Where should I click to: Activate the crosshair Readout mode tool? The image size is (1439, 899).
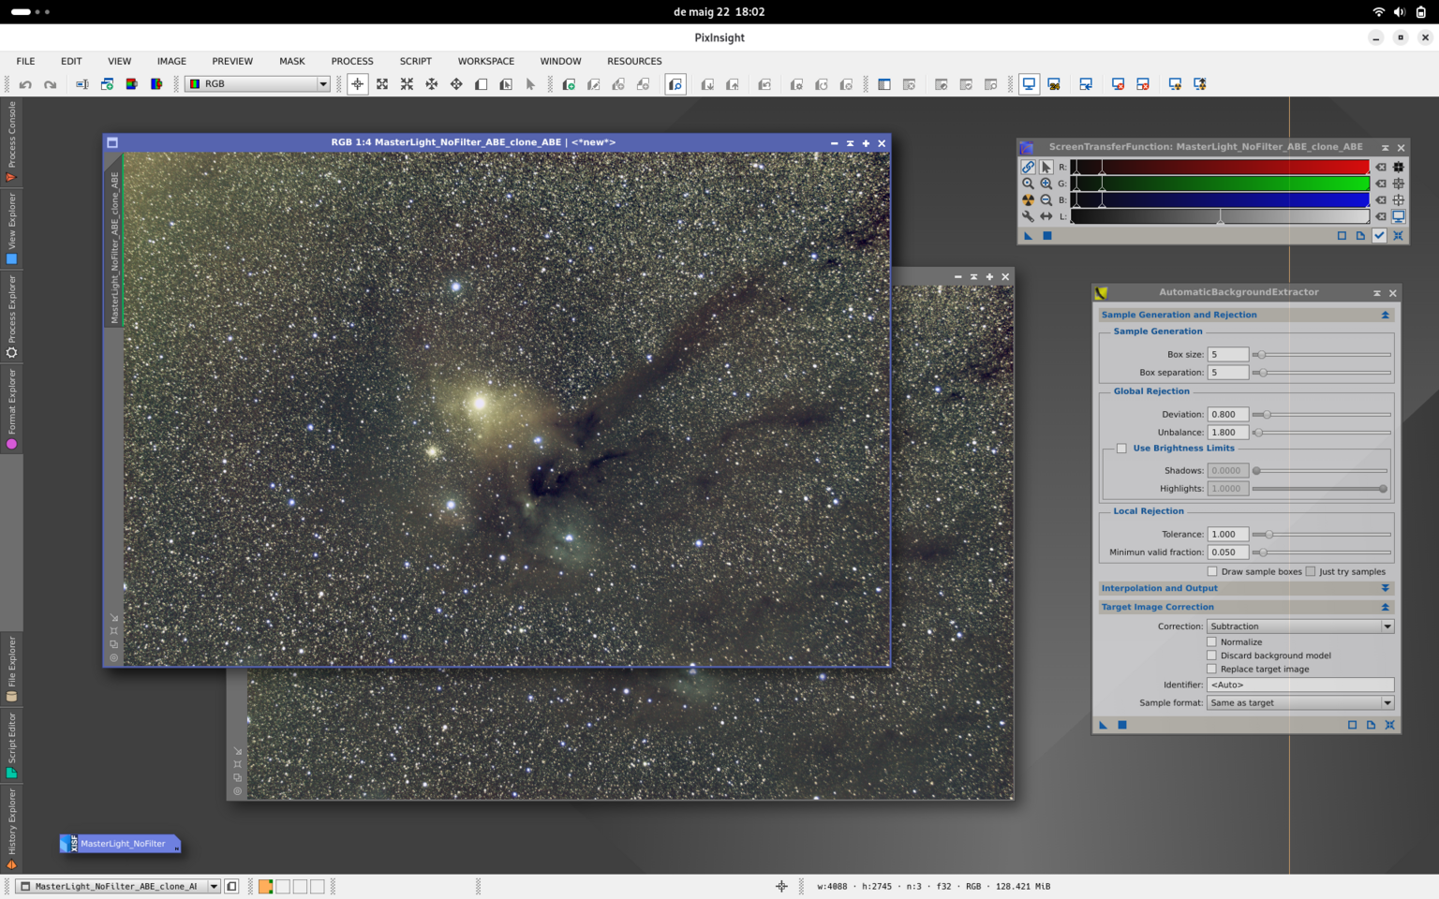(358, 84)
